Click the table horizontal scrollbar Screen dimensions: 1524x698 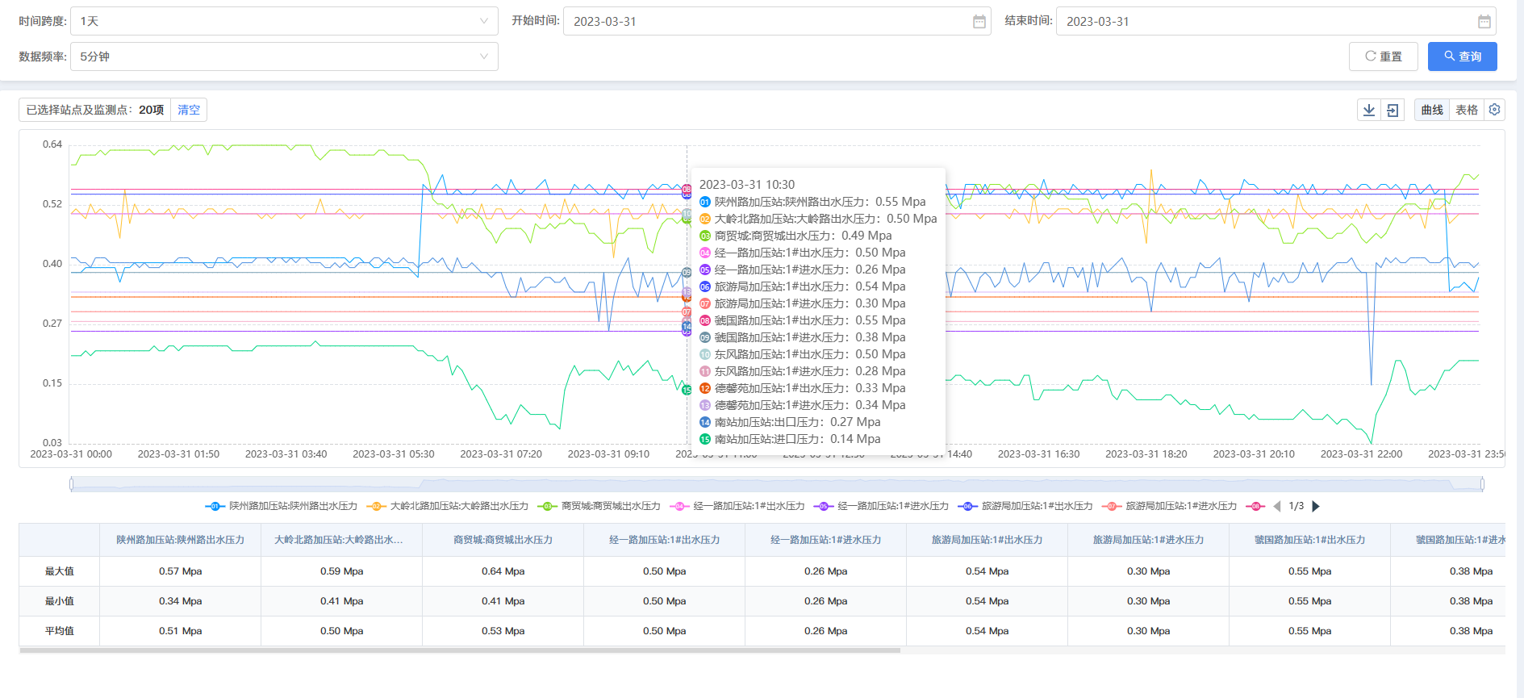click(460, 650)
